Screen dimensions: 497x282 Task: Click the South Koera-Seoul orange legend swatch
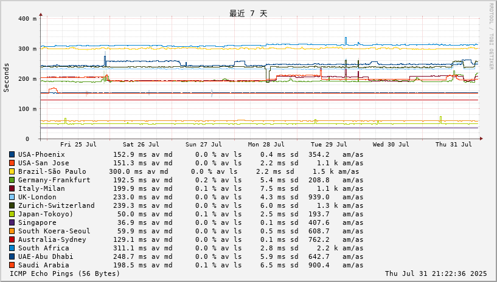pos(12,232)
